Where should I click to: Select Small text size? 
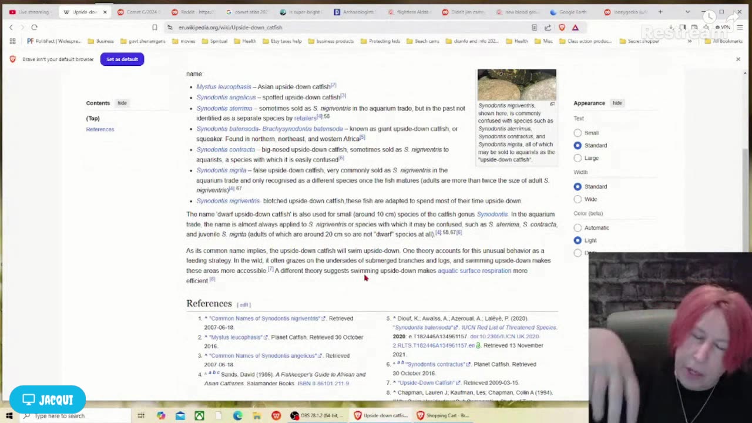click(x=578, y=133)
